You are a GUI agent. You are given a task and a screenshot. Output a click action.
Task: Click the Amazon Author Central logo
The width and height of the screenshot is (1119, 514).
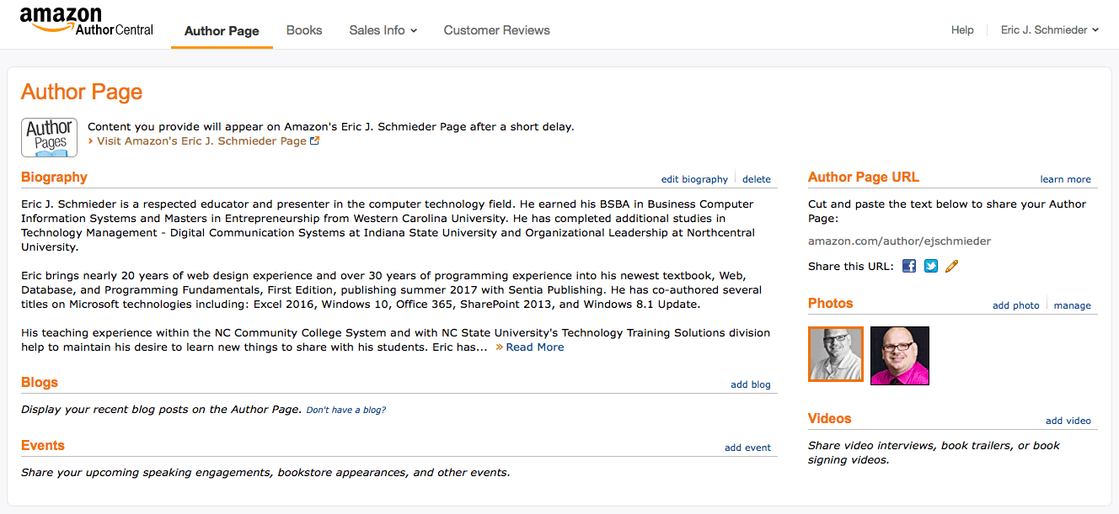84,19
